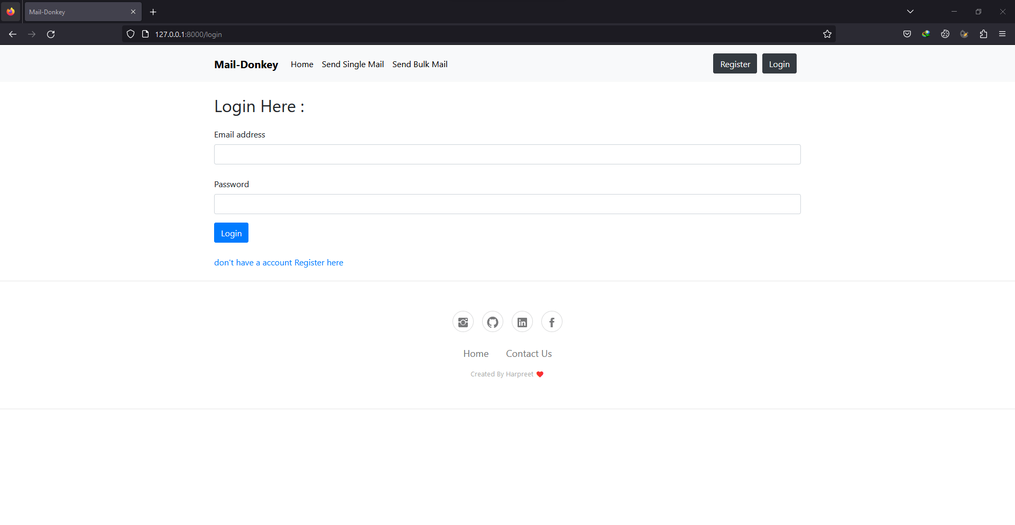This screenshot has width=1015, height=525.
Task: Click the Facebook icon in the footer
Action: tap(551, 321)
